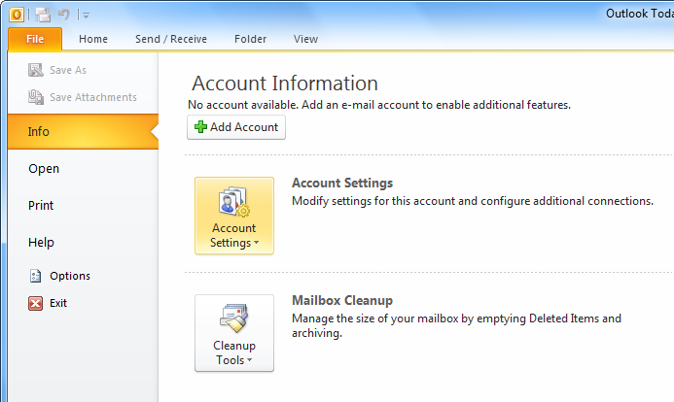Viewport: 674px width, 402px height.
Task: Go to the View ribbon tab
Action: click(x=305, y=39)
